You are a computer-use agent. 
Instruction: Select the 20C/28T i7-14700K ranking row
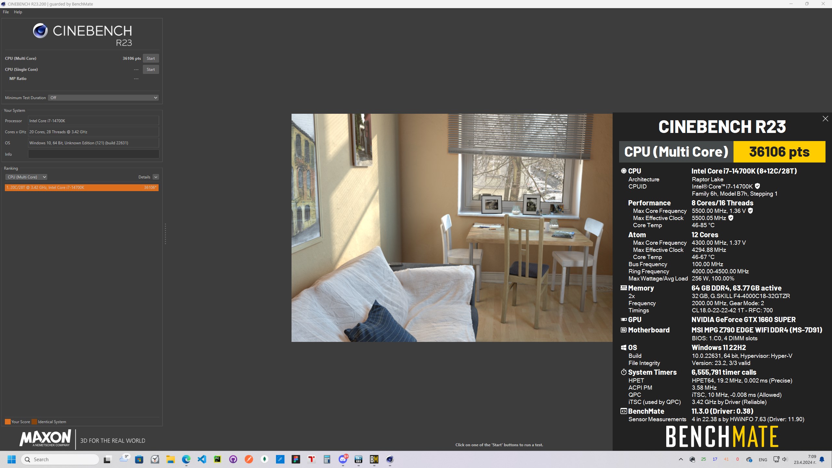82,188
